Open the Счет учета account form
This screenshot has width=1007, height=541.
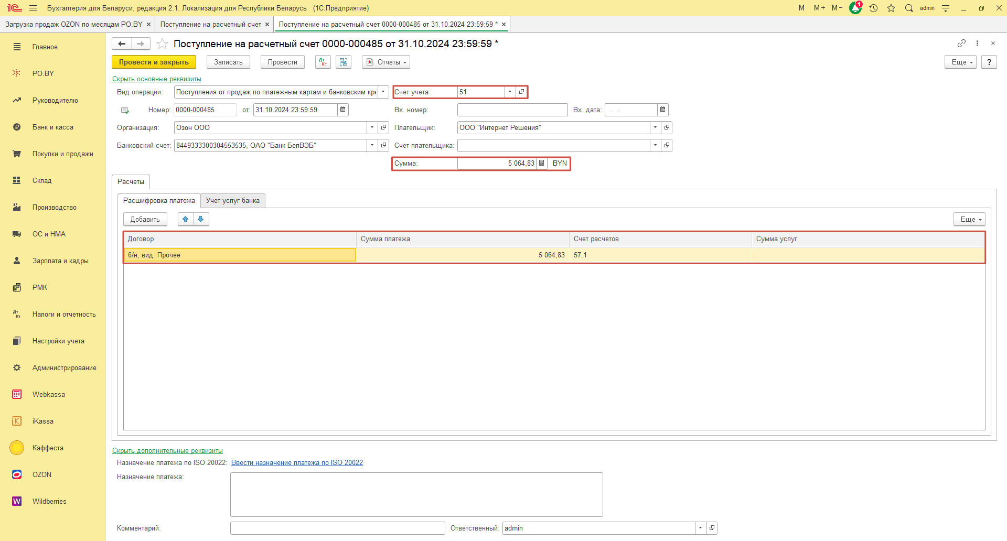[x=521, y=92]
